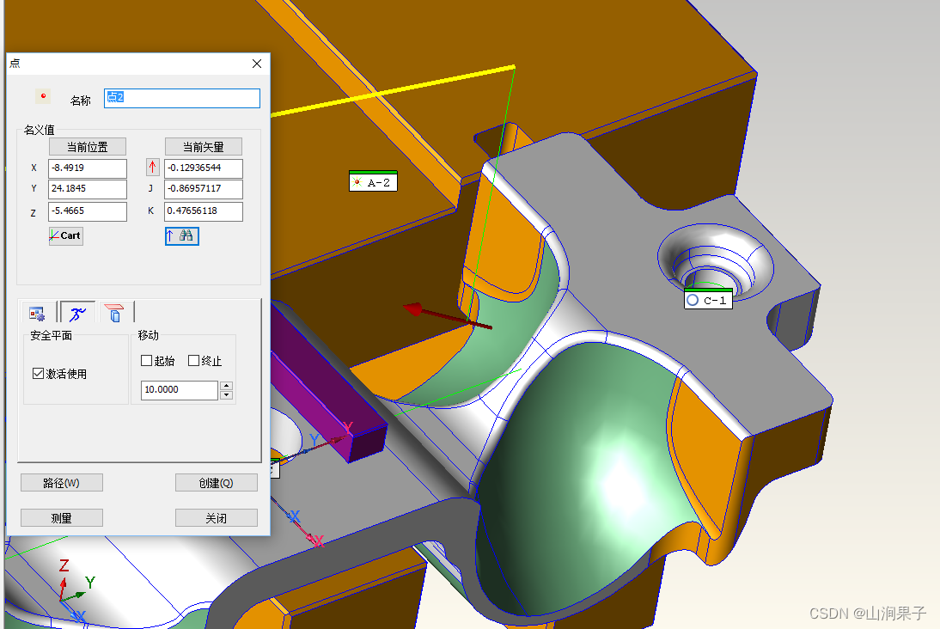Click the Y coordinate field 24.1845
This screenshot has height=629, width=940.
[88, 189]
